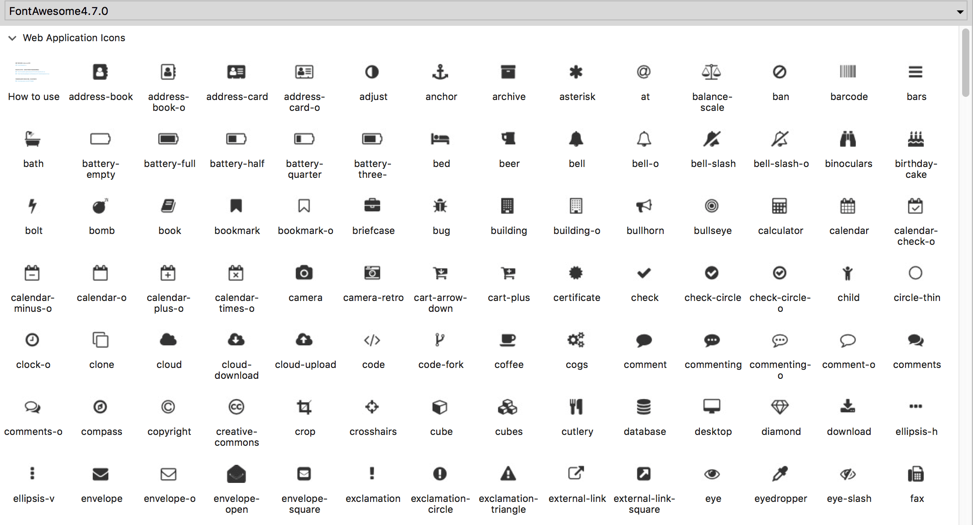
Task: Select the adjust contrast icon
Action: coord(372,72)
